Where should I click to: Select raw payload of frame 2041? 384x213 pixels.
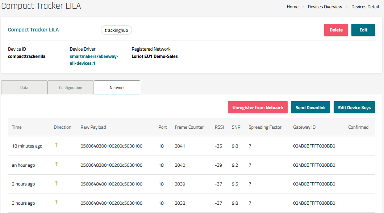111,146
